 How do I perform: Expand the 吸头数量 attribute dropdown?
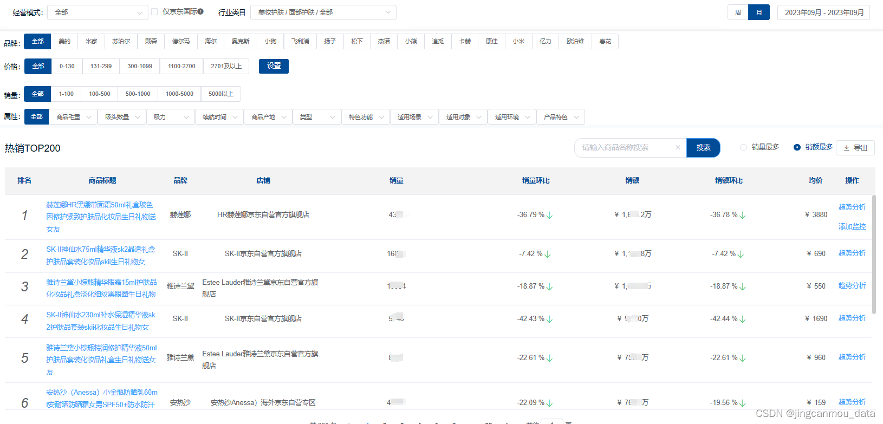pos(122,117)
